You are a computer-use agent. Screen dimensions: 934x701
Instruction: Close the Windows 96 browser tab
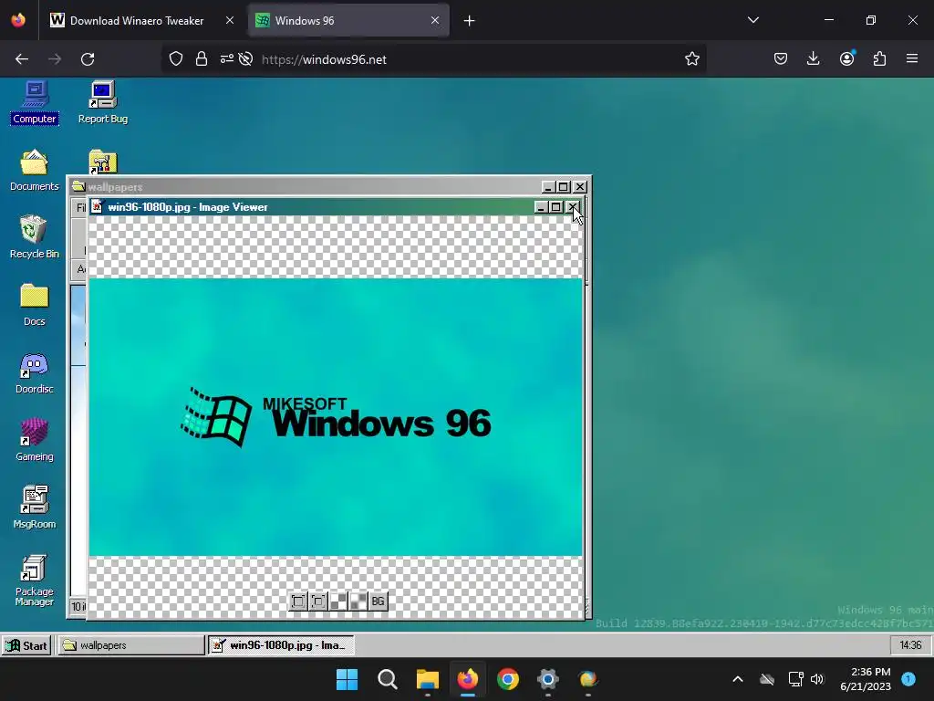[x=435, y=20]
